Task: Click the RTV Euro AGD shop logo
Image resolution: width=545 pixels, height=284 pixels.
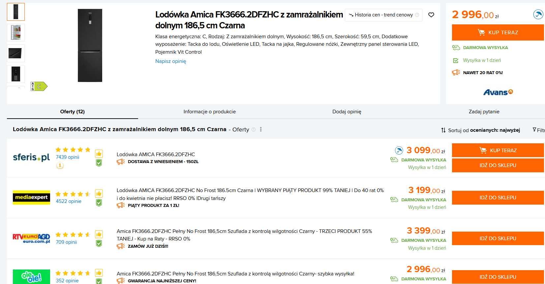Action: [31, 238]
